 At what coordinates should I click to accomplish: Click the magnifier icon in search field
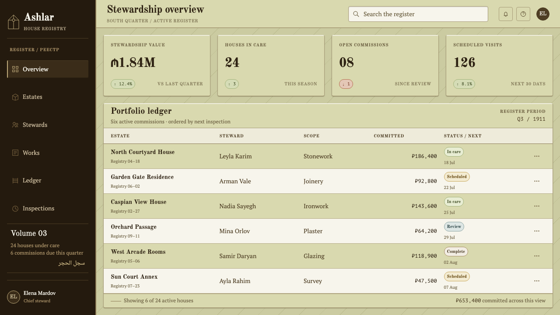click(x=356, y=14)
